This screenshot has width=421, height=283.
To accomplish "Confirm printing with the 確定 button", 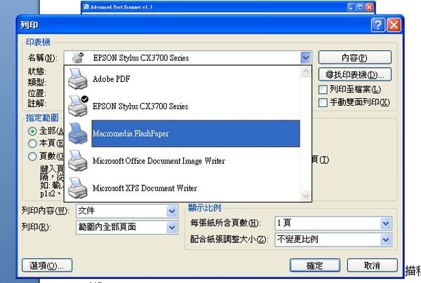I will (x=315, y=265).
